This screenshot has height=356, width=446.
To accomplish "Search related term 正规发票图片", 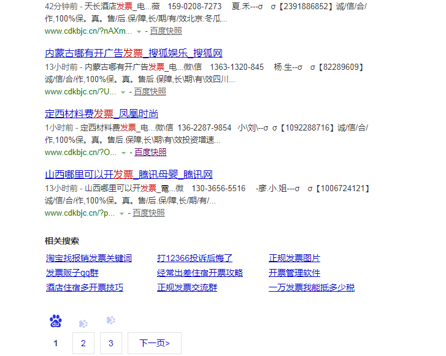I will coord(294,258).
